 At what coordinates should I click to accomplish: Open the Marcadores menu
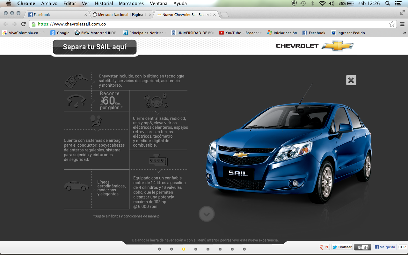click(131, 4)
